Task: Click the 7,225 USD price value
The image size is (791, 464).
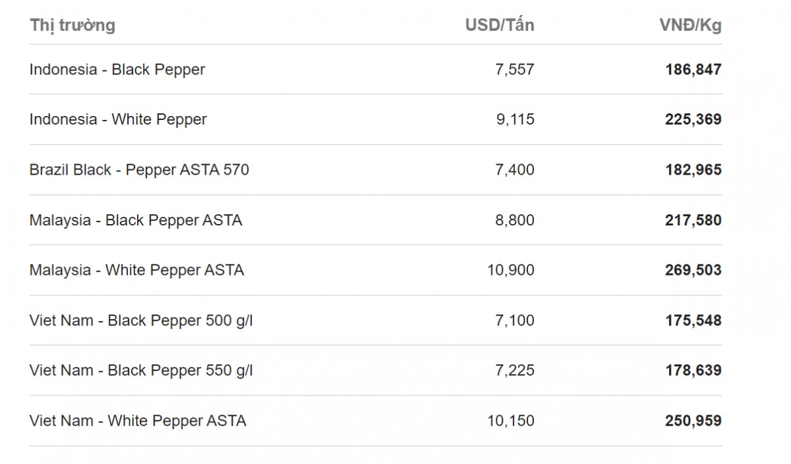Action: pyautogui.click(x=514, y=370)
